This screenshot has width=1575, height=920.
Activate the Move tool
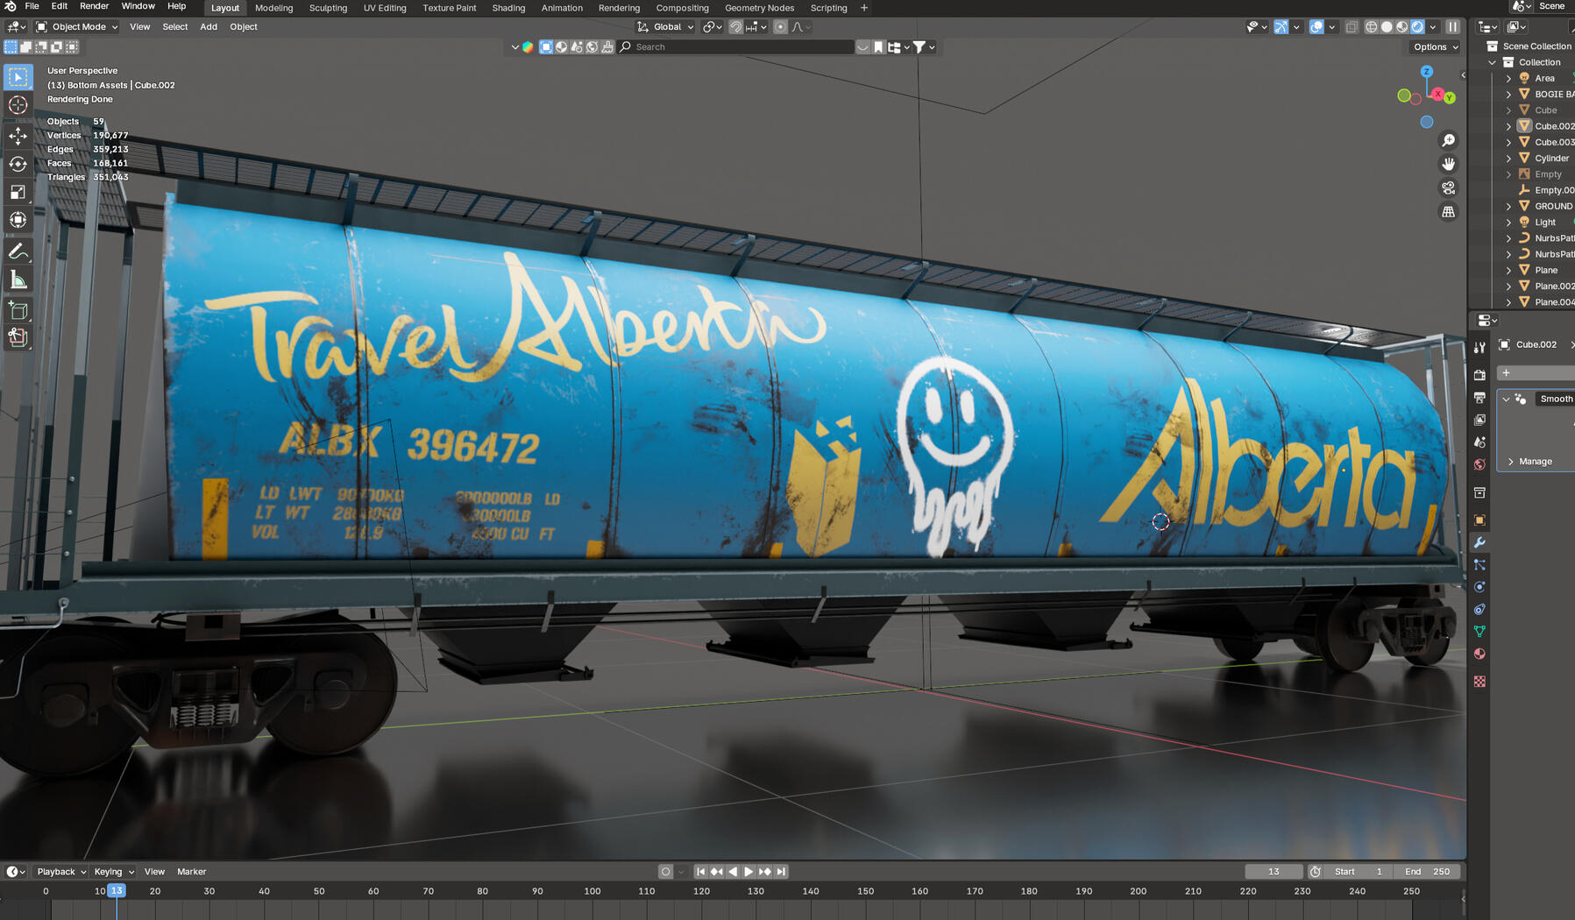pyautogui.click(x=18, y=136)
